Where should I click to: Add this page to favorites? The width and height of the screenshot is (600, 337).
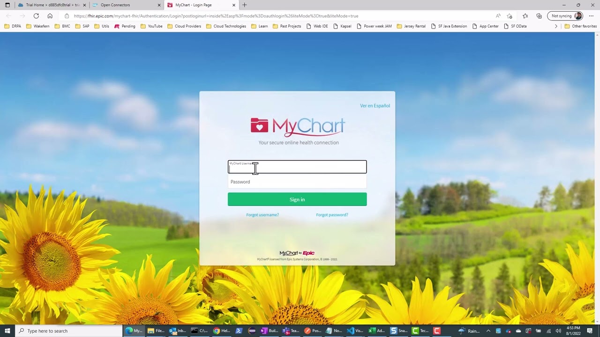[510, 16]
